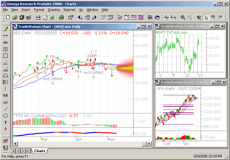230x160 pixels.
Task: Open the Go menu
Action: coord(81,10)
